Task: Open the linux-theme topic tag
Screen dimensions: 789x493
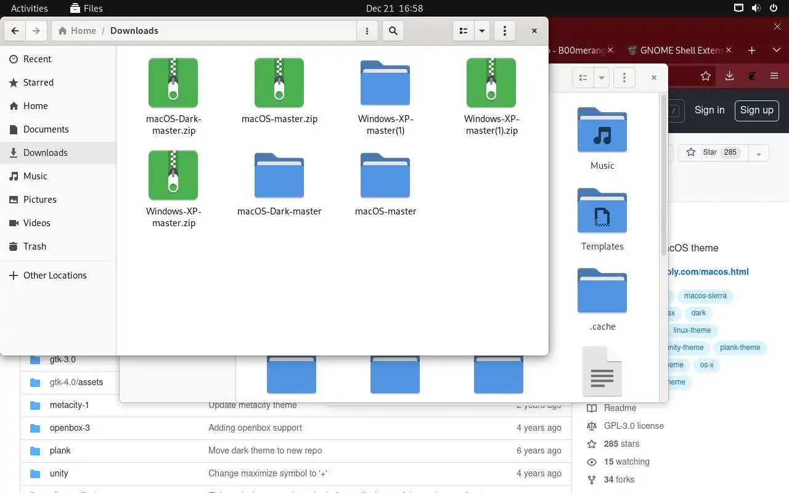Action: (x=692, y=330)
